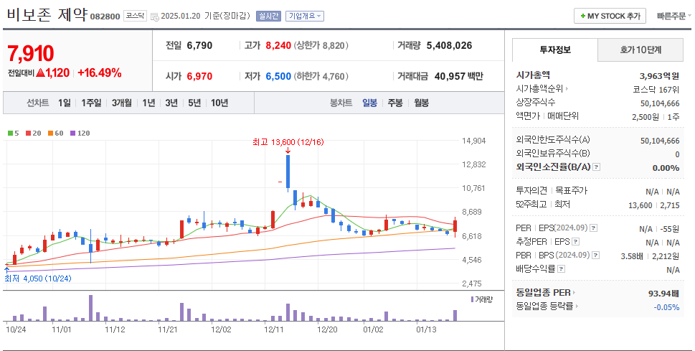Click the 52주최고 value 13,600

pos(640,205)
